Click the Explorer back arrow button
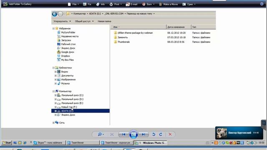 55,14
